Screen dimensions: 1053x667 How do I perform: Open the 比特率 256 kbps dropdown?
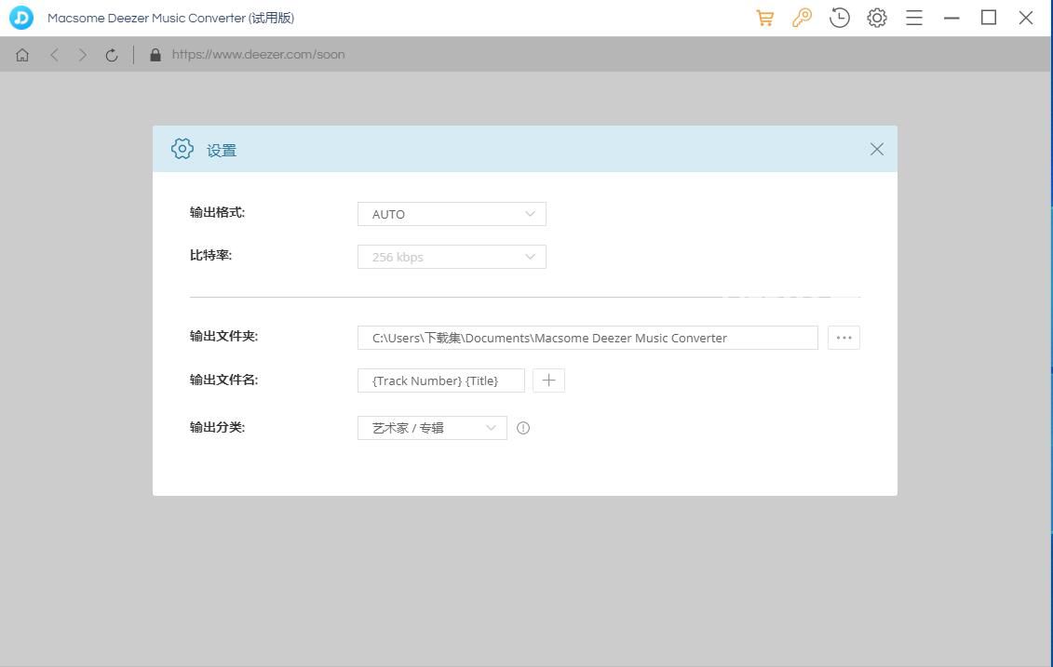[x=452, y=257]
